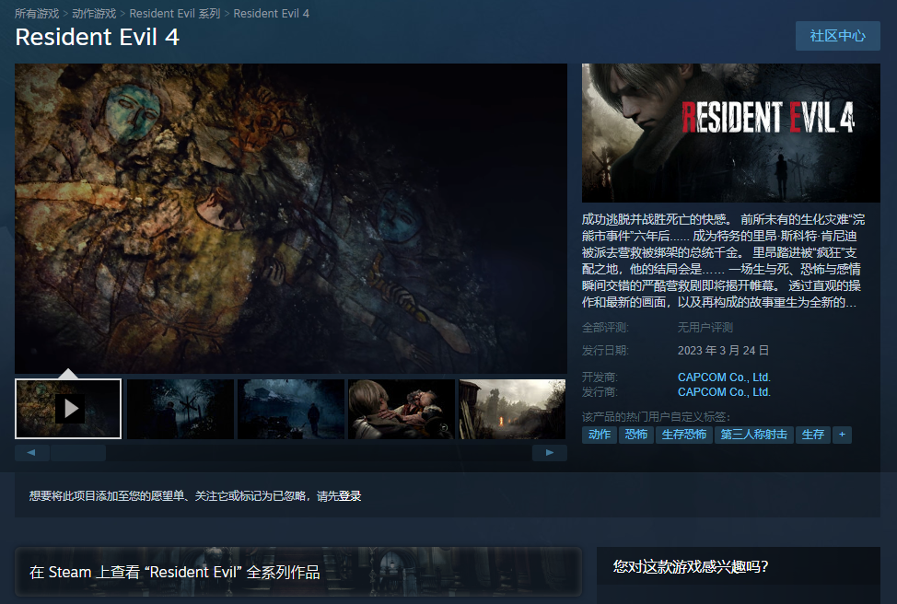Click the 登录 login link
The height and width of the screenshot is (604, 897).
pos(350,496)
